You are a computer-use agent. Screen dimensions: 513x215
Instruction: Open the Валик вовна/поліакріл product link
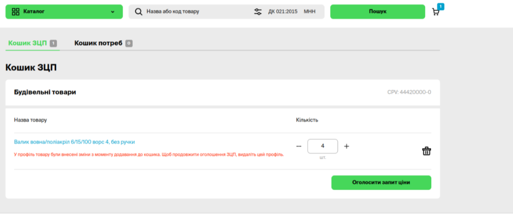click(74, 142)
